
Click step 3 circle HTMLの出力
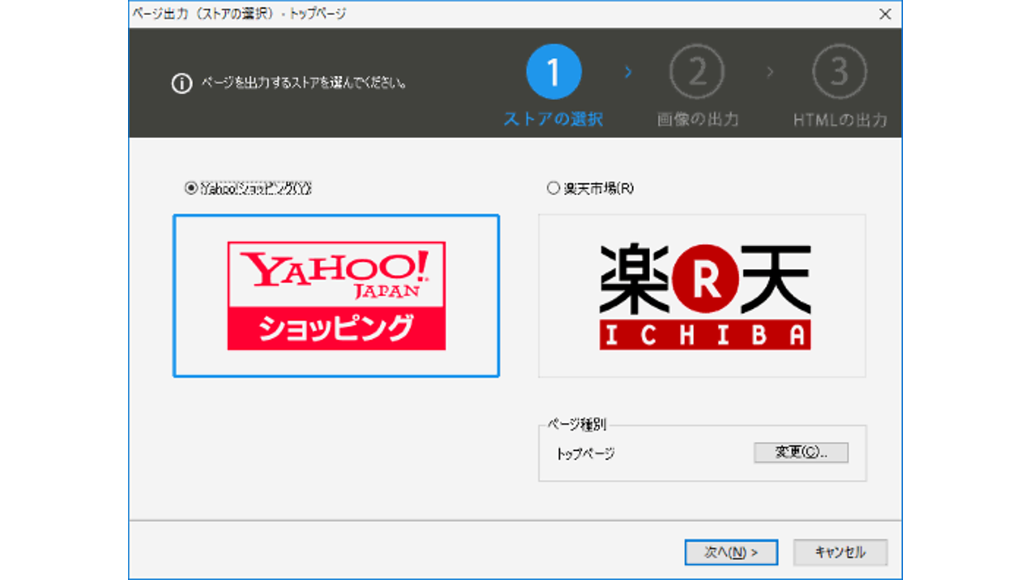(839, 73)
